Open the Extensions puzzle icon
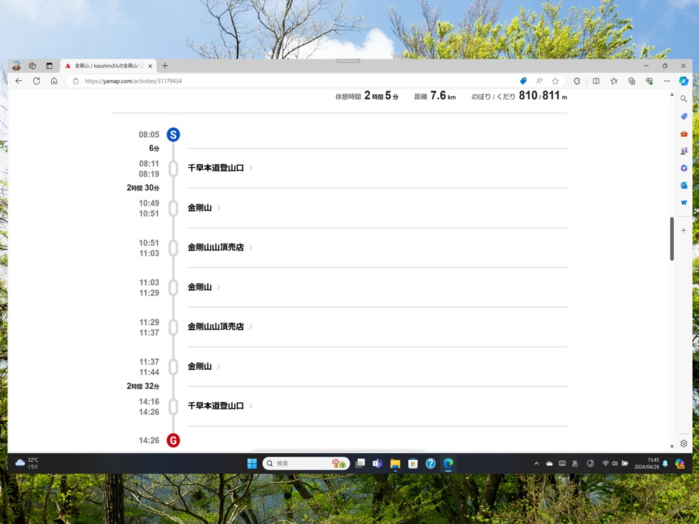Image resolution: width=699 pixels, height=524 pixels. (577, 81)
